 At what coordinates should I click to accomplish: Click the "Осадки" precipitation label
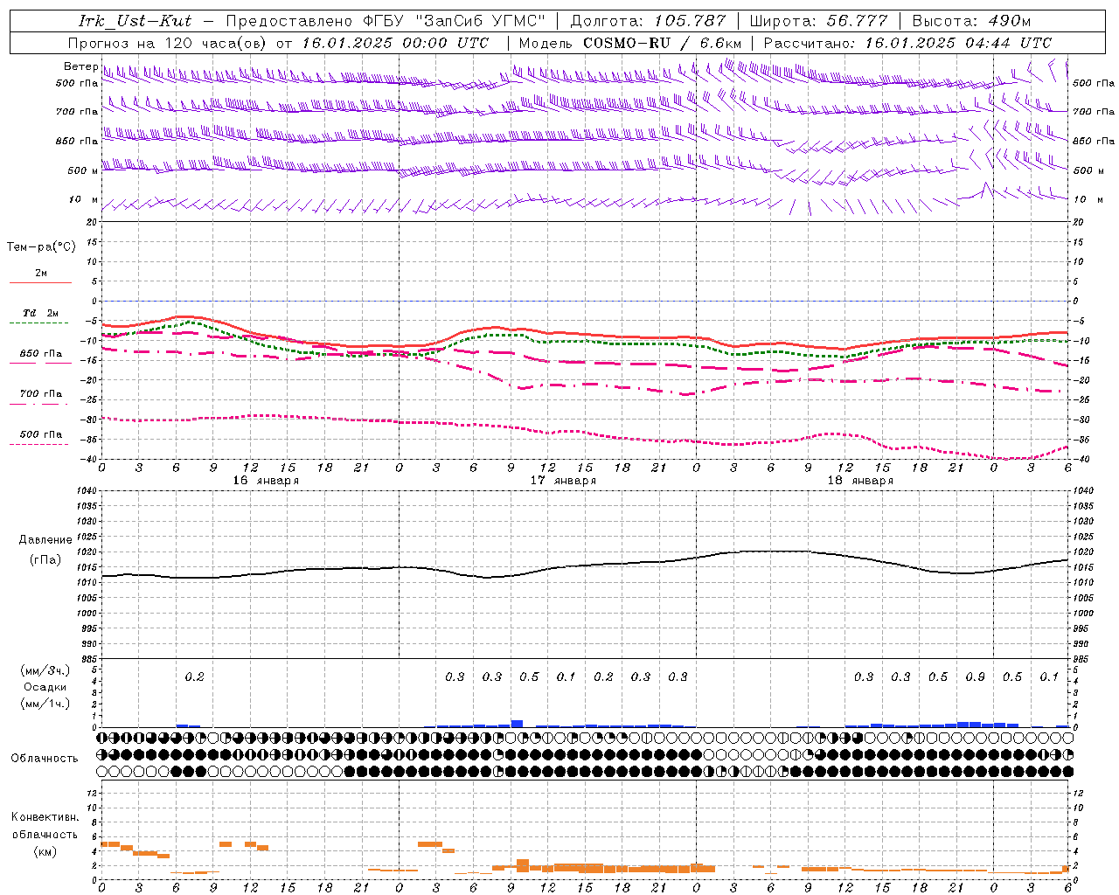click(45, 687)
